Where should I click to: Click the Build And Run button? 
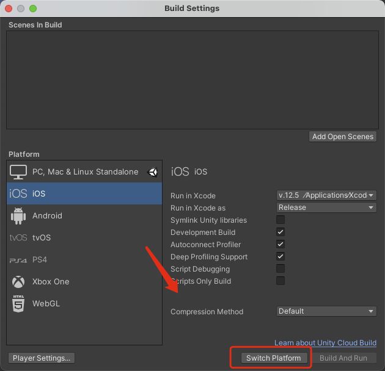(x=343, y=358)
